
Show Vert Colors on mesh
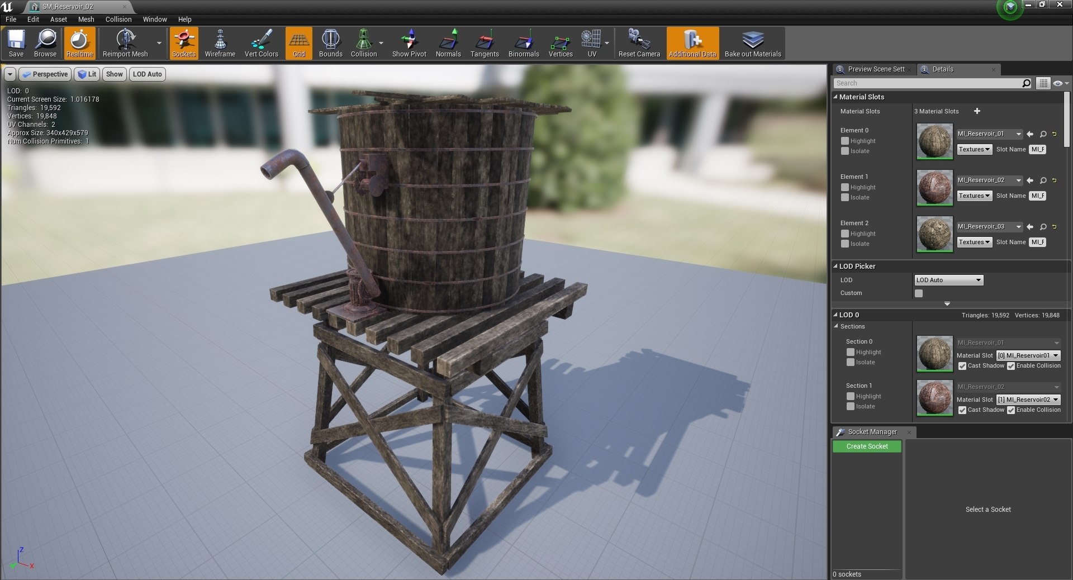(261, 43)
